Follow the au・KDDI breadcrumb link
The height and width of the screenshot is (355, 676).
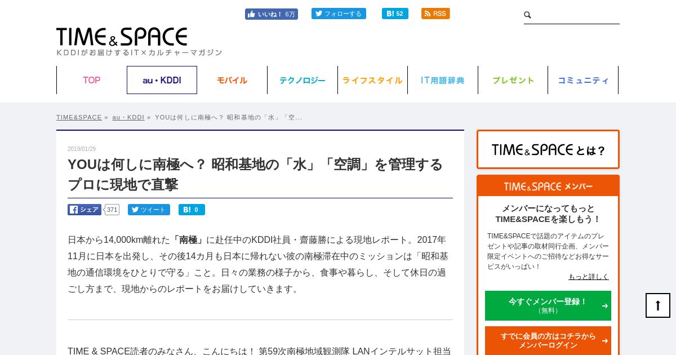click(x=128, y=117)
